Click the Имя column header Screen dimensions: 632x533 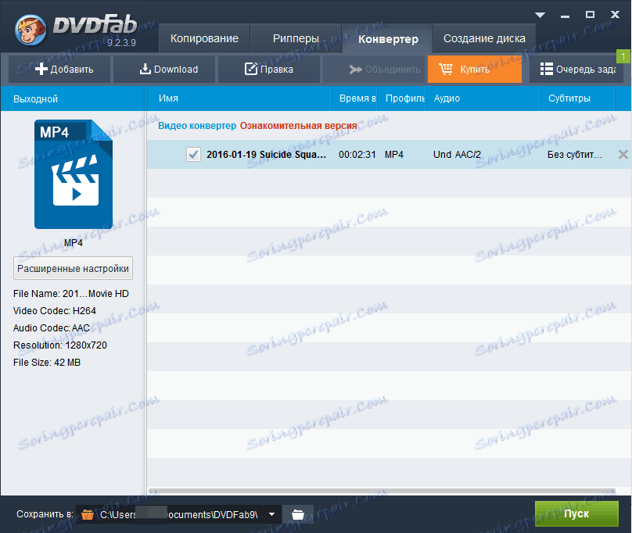click(239, 98)
